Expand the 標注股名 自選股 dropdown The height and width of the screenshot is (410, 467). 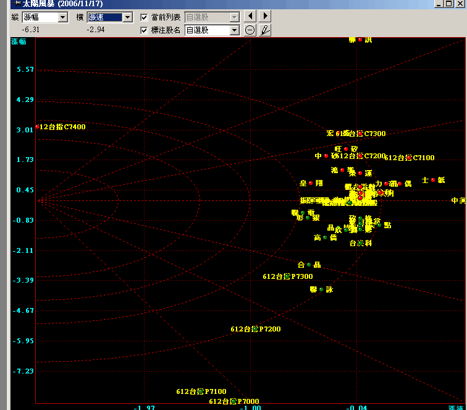pos(234,30)
